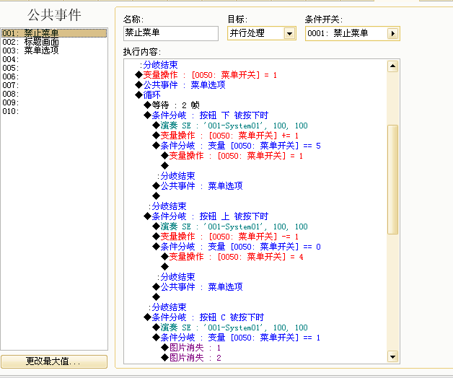Select the 图片消失 : 2 line
Image resolution: width=453 pixels, height=378 pixels.
click(x=191, y=358)
